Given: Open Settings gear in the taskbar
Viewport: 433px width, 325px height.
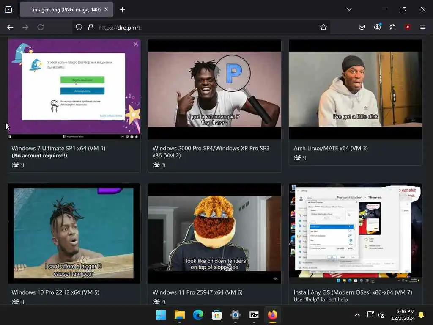Looking at the screenshot, I should coord(235,315).
